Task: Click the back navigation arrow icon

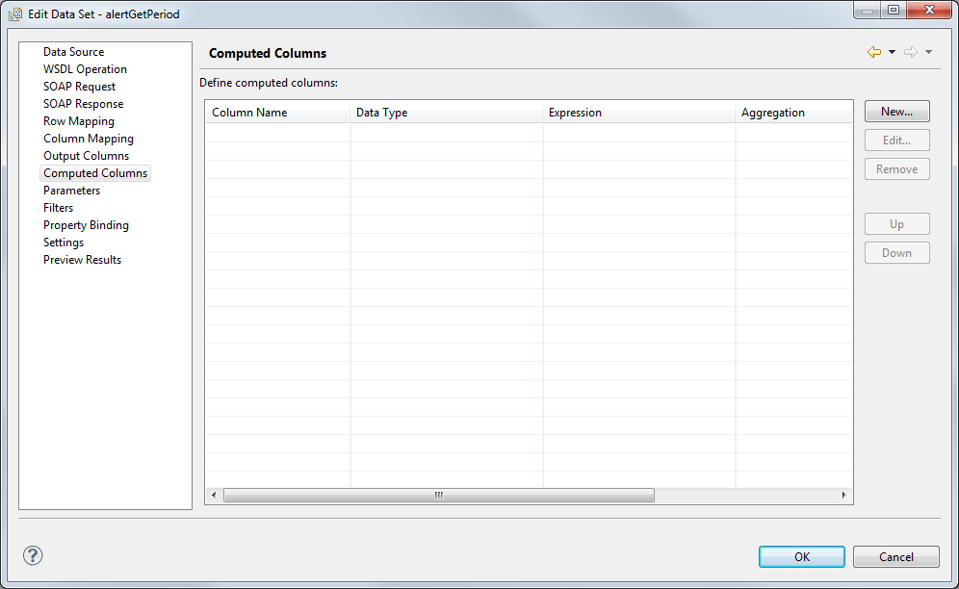Action: (x=874, y=52)
